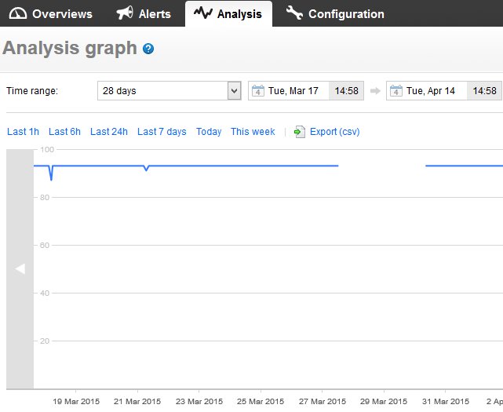This screenshot has width=503, height=412.
Task: Click the 80 value axis label
Action: (x=45, y=197)
